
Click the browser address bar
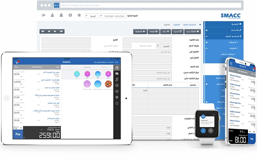pyautogui.click(x=151, y=5)
